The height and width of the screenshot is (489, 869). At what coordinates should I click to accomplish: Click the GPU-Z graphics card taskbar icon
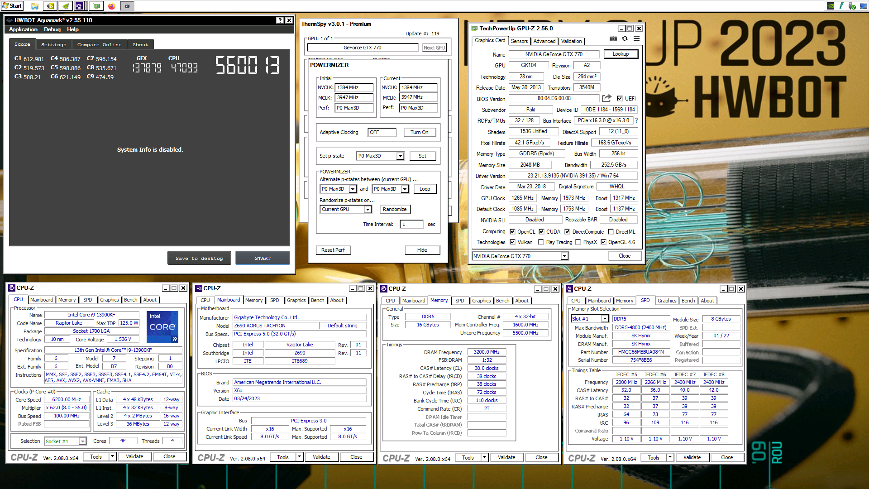pyautogui.click(x=96, y=6)
